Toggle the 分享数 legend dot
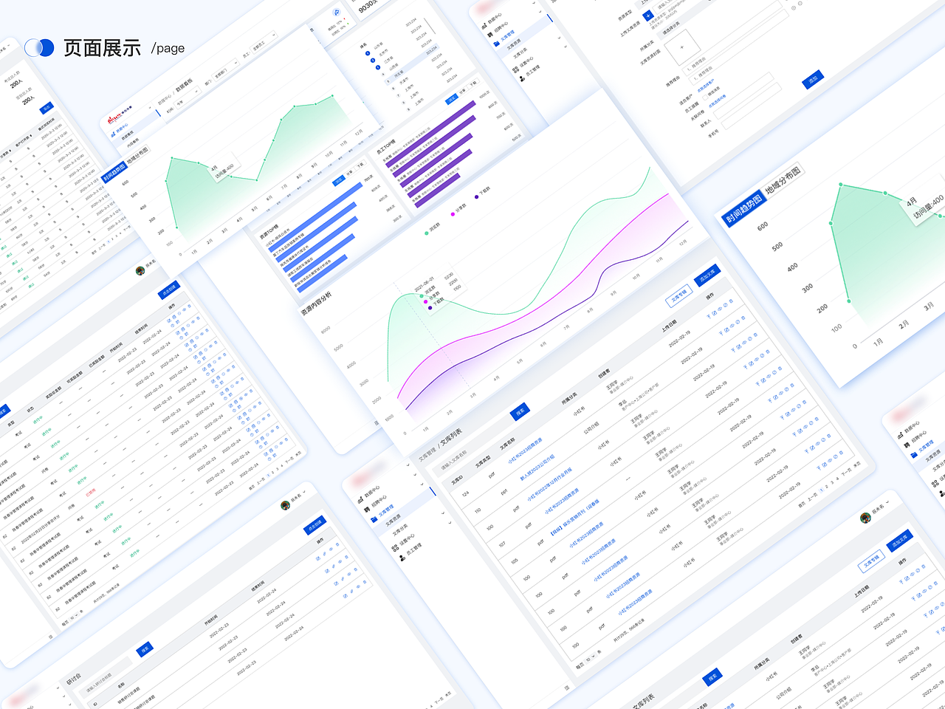The image size is (945, 709). pos(453,214)
